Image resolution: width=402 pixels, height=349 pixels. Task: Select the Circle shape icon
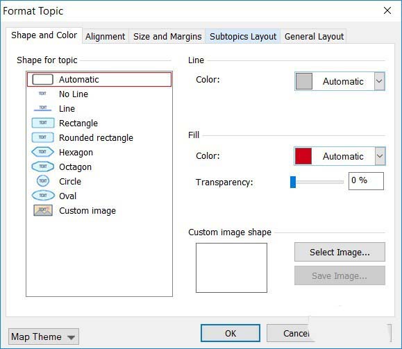click(43, 181)
